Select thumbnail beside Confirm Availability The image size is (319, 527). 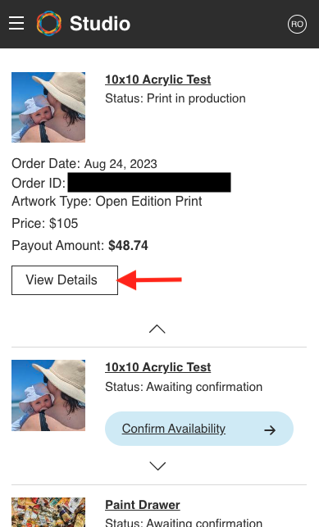[x=48, y=395]
